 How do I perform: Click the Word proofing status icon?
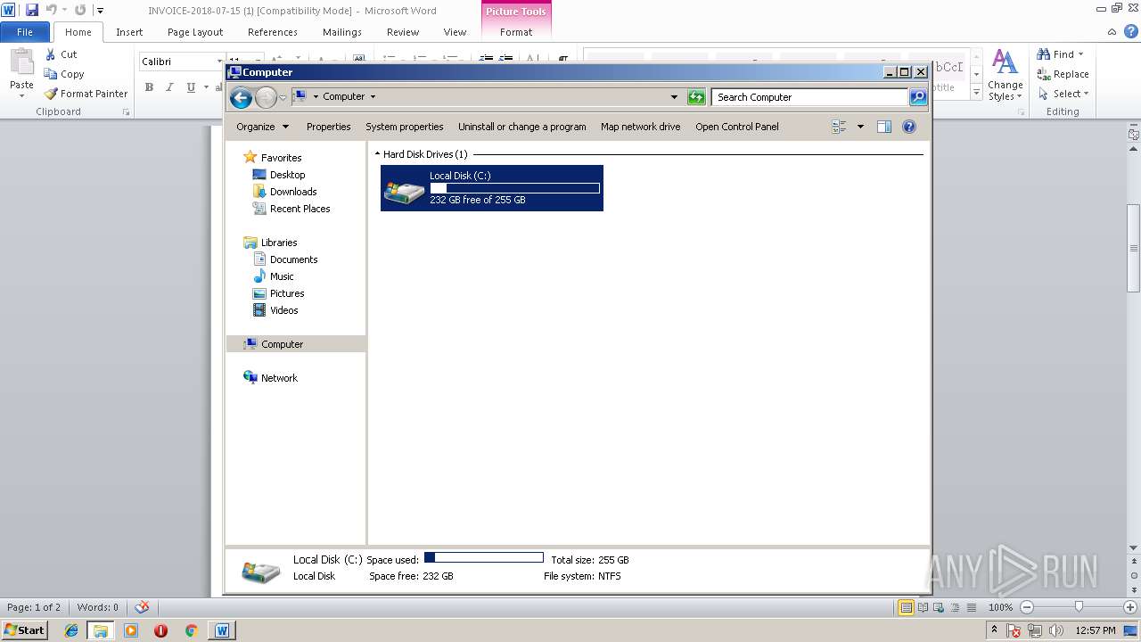[142, 607]
